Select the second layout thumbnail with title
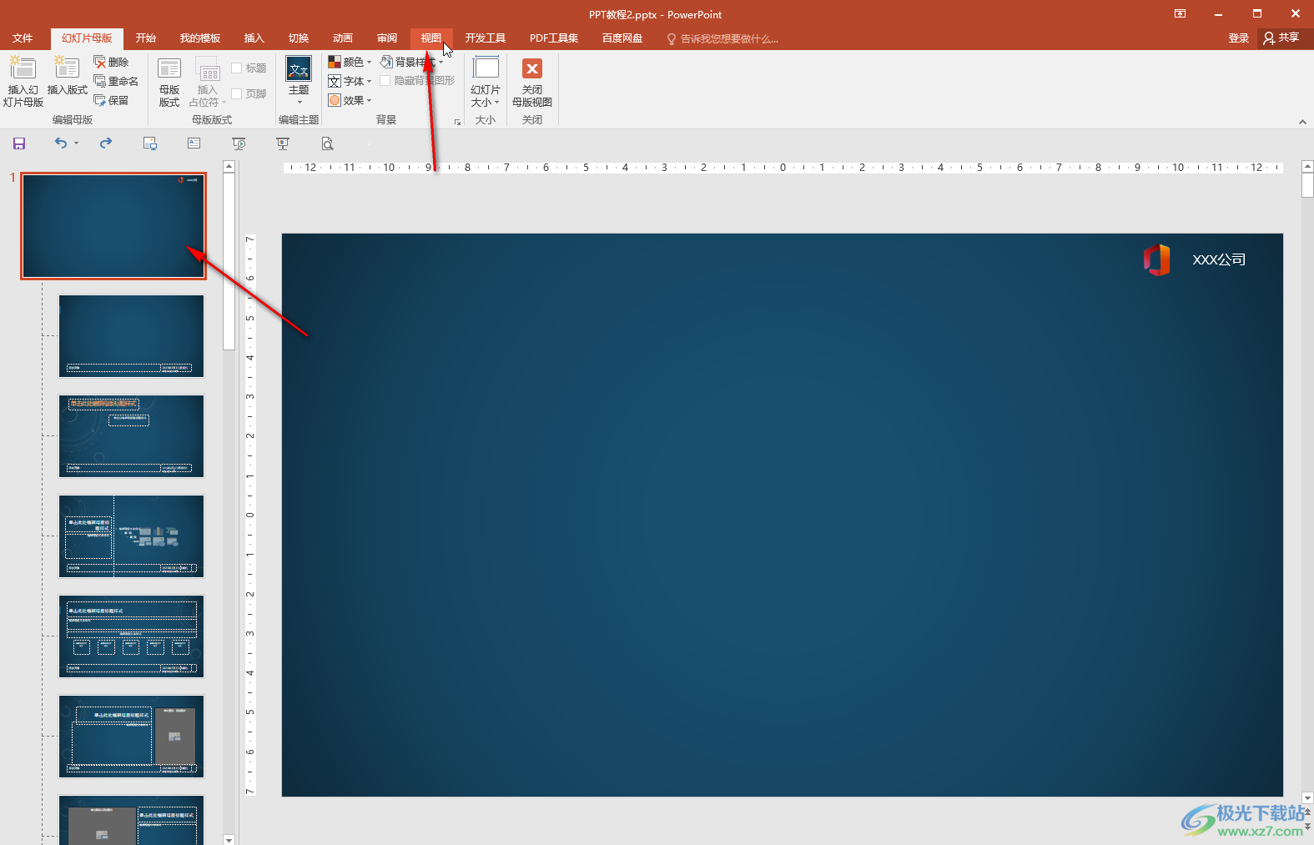The height and width of the screenshot is (845, 1314). coord(131,436)
